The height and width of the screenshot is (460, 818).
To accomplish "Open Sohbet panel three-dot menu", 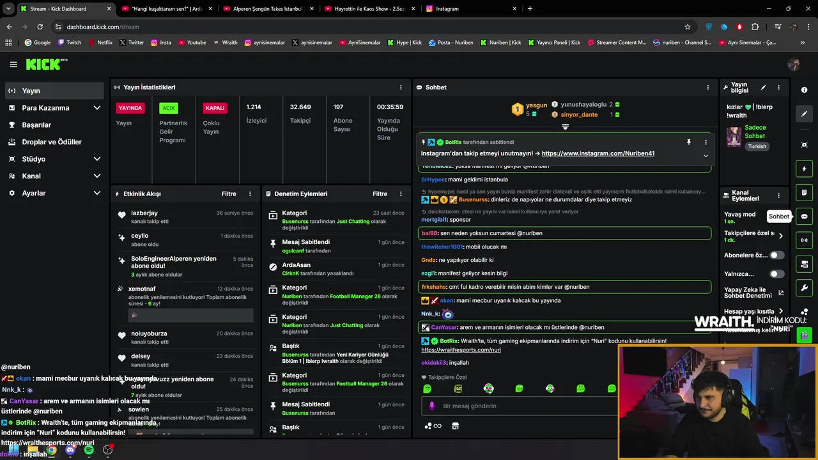I will (x=707, y=88).
